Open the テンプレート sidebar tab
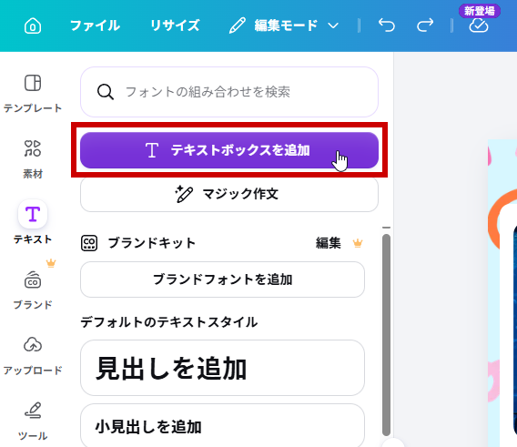The height and width of the screenshot is (447, 517). pos(33,94)
